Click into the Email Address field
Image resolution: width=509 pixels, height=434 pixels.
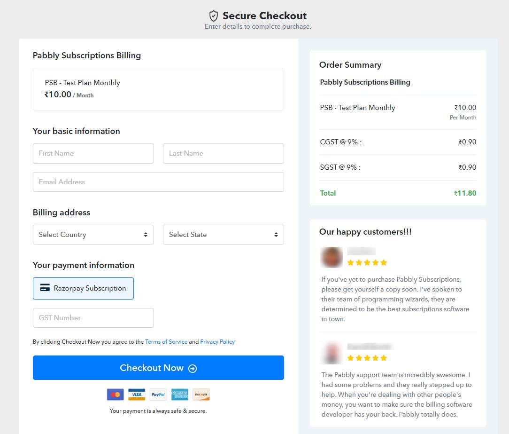pos(158,181)
